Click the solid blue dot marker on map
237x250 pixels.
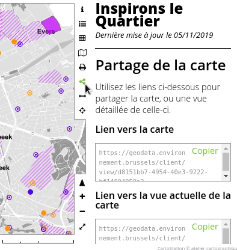(30, 192)
